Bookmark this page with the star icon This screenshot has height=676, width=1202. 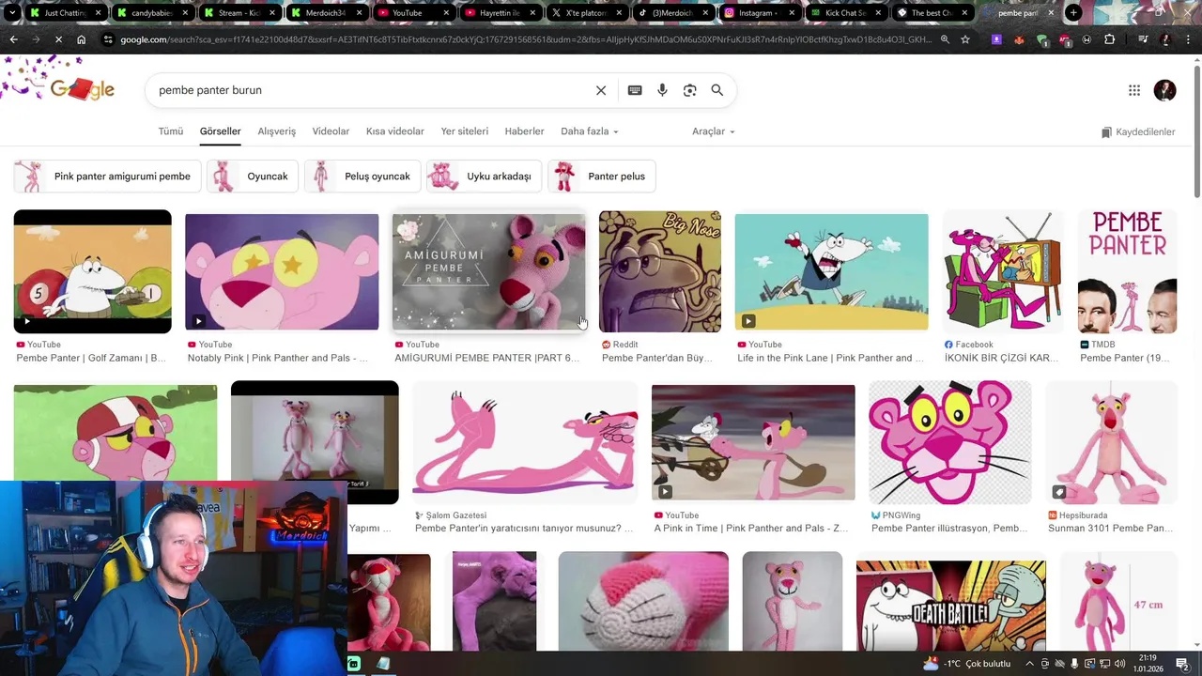tap(965, 39)
